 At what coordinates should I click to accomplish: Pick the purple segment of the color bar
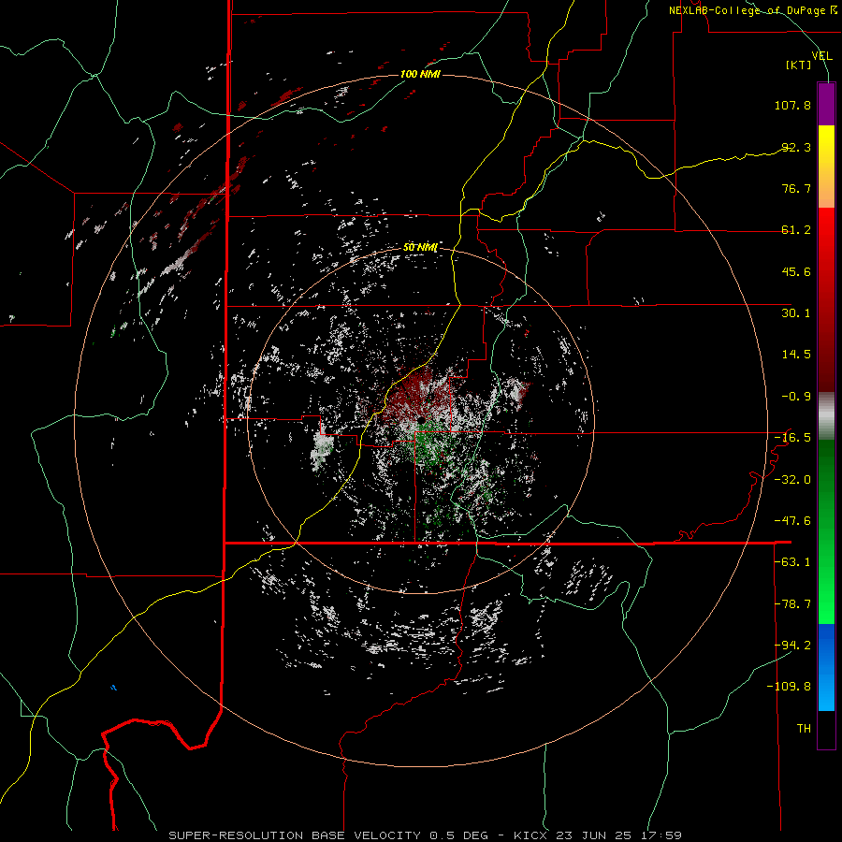pyautogui.click(x=826, y=104)
